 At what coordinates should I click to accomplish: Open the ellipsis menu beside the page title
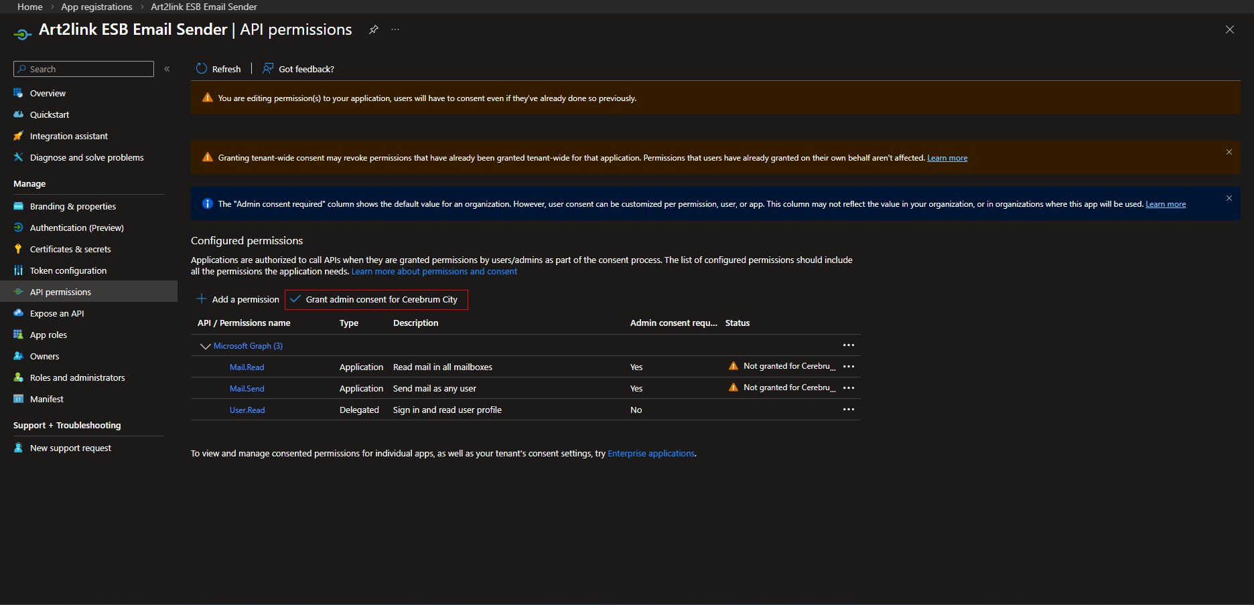coord(395,29)
